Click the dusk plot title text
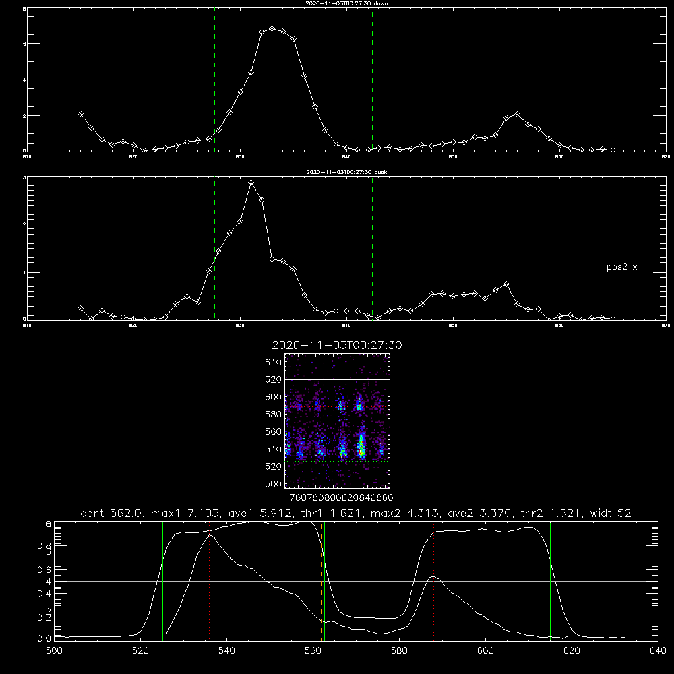The height and width of the screenshot is (674, 674). point(346,172)
